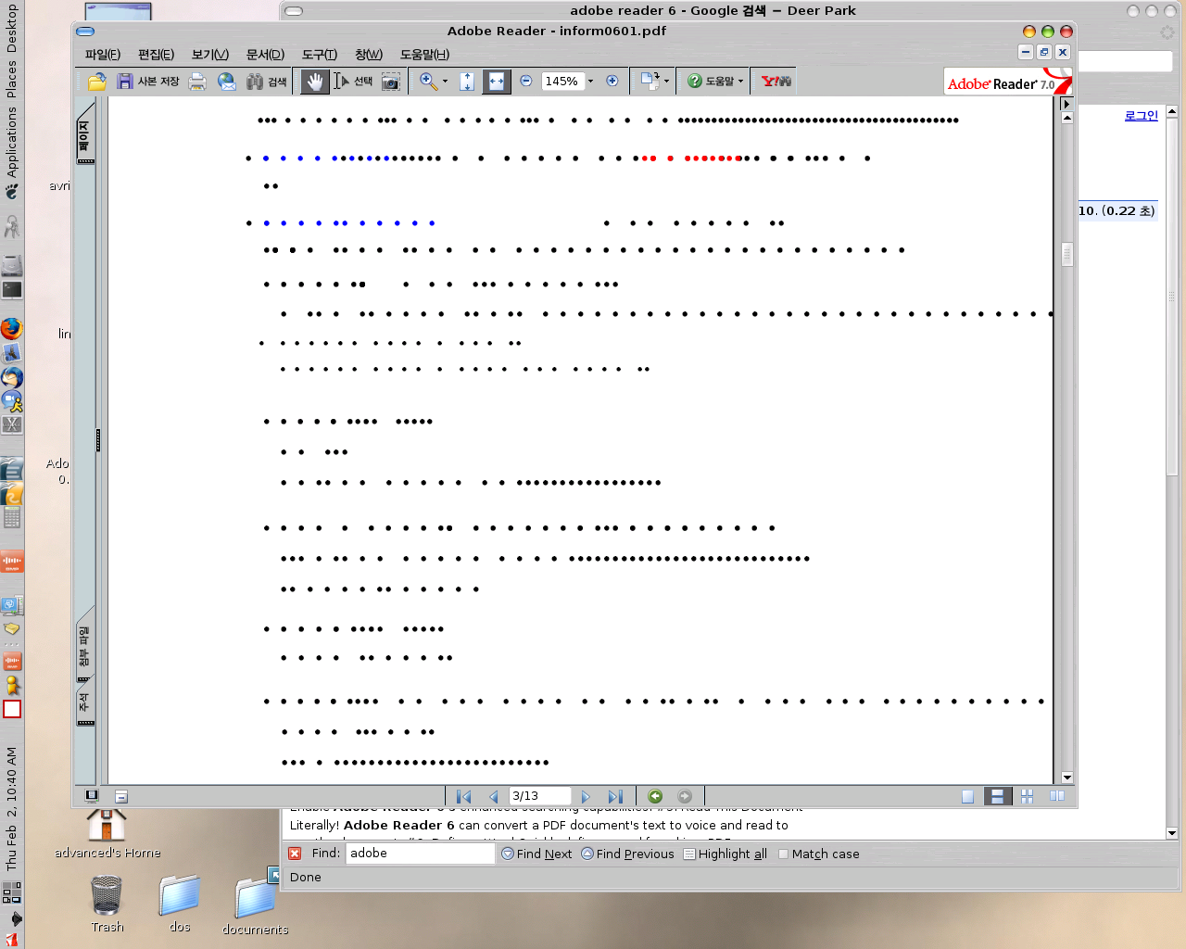Click the zoom out minus button

coord(526,82)
